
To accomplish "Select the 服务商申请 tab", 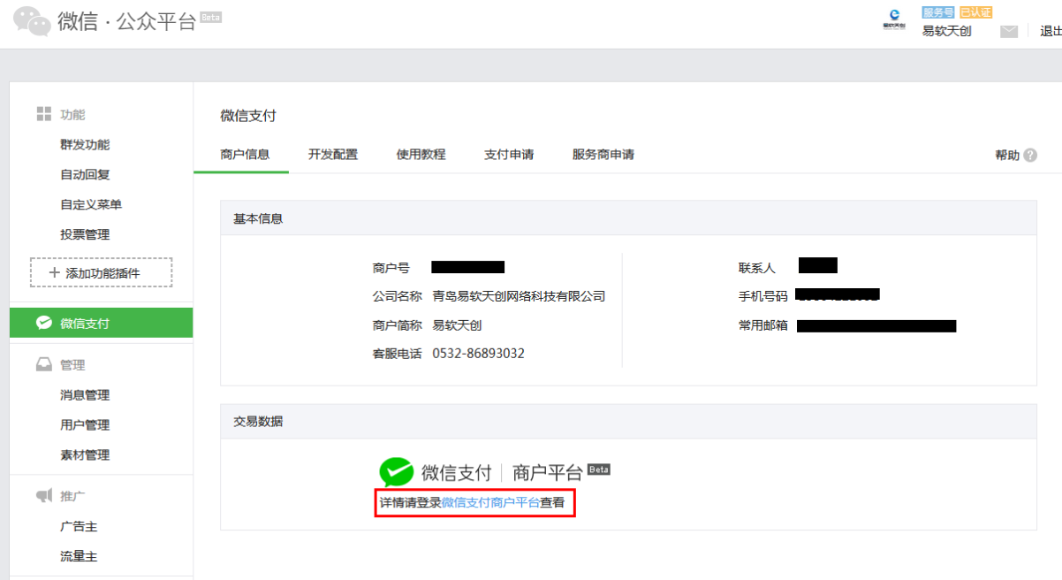I will tap(603, 154).
